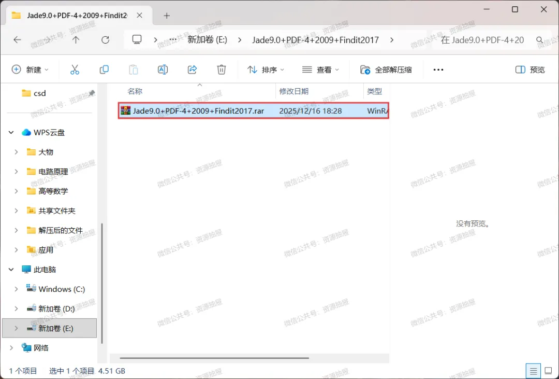Toggle the 预览 preview pane

530,69
